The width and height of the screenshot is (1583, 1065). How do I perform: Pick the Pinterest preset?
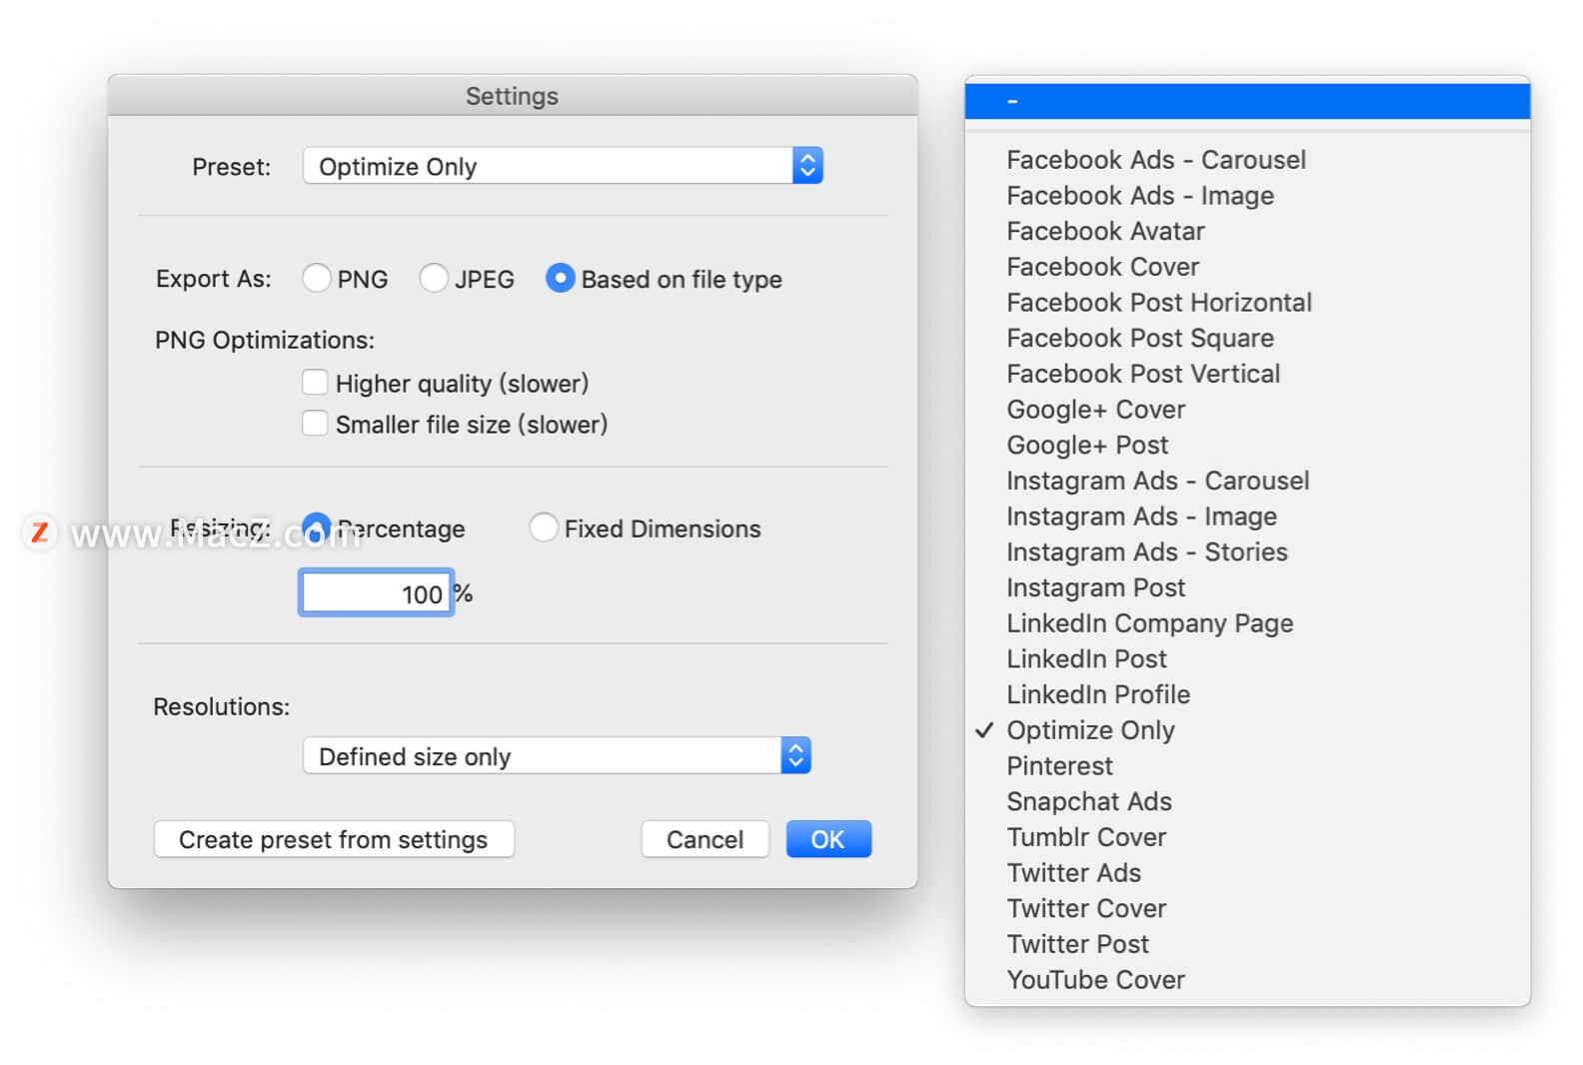coord(1247,766)
